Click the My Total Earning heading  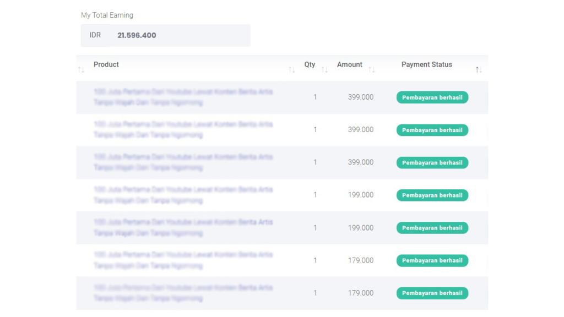coord(107,15)
